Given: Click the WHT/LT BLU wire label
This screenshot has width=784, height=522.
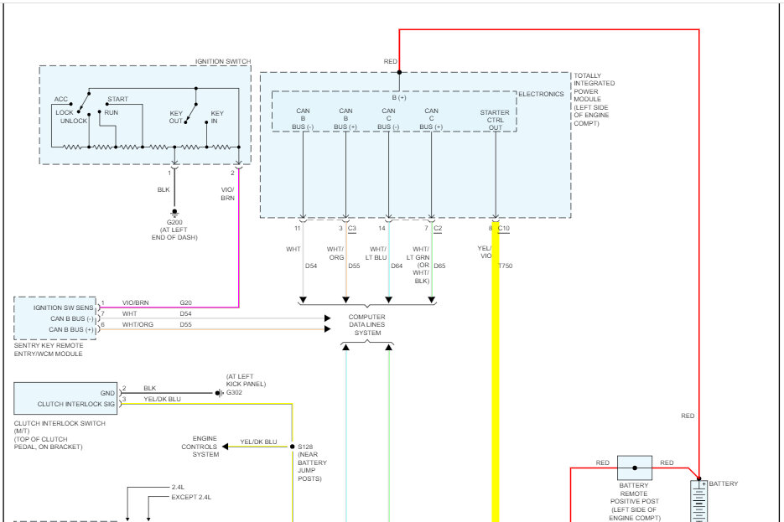Looking at the screenshot, I should tap(376, 253).
